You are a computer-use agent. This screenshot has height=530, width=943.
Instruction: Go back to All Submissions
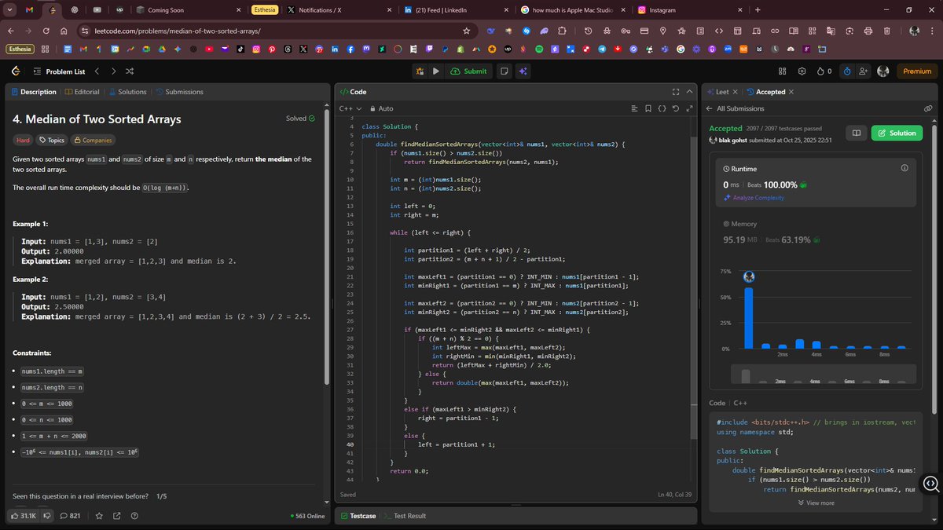tap(735, 108)
